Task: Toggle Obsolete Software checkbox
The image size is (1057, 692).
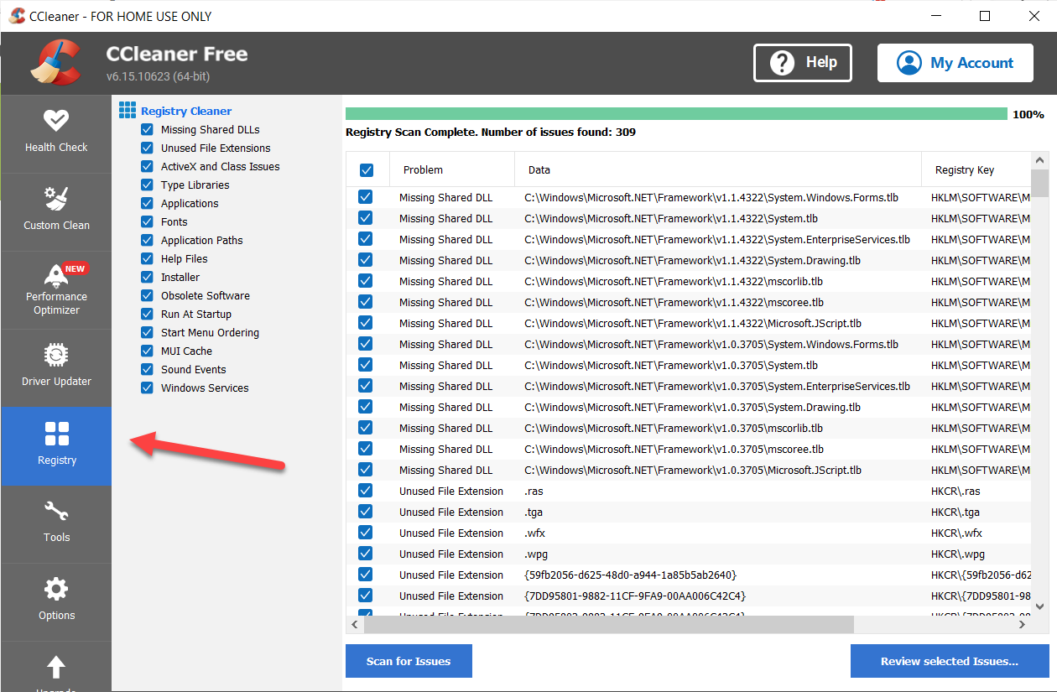Action: pos(148,295)
